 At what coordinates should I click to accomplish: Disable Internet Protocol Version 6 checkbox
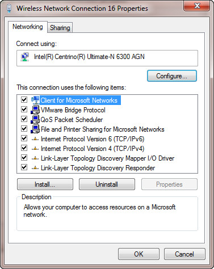pyautogui.click(x=24, y=138)
